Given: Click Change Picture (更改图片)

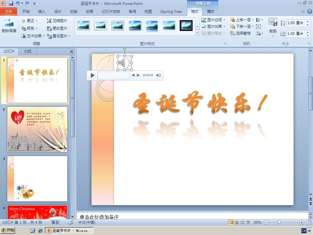Looking at the screenshot, I should coord(57,28).
